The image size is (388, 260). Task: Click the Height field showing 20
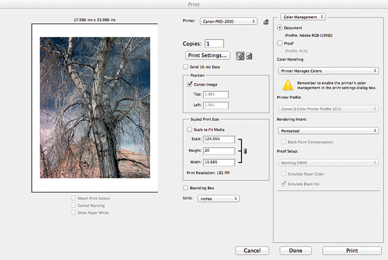click(x=219, y=151)
